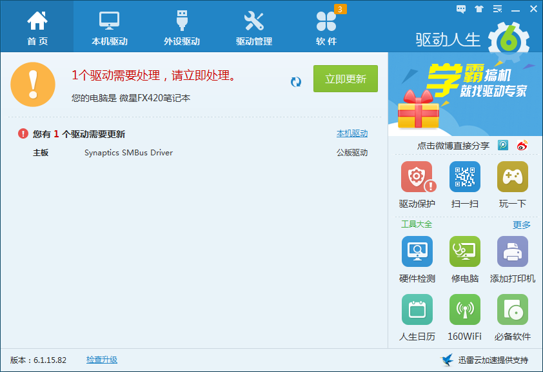Click the 添加打印机 add printer icon

(512, 252)
